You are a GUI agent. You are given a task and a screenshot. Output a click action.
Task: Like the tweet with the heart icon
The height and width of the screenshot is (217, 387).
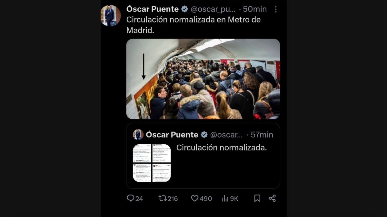(195, 198)
